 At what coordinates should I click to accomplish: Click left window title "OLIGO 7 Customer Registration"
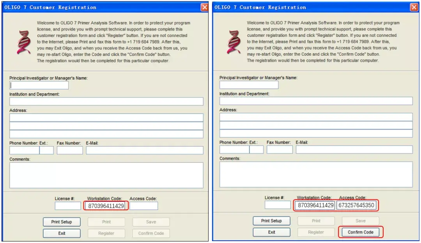point(50,7)
